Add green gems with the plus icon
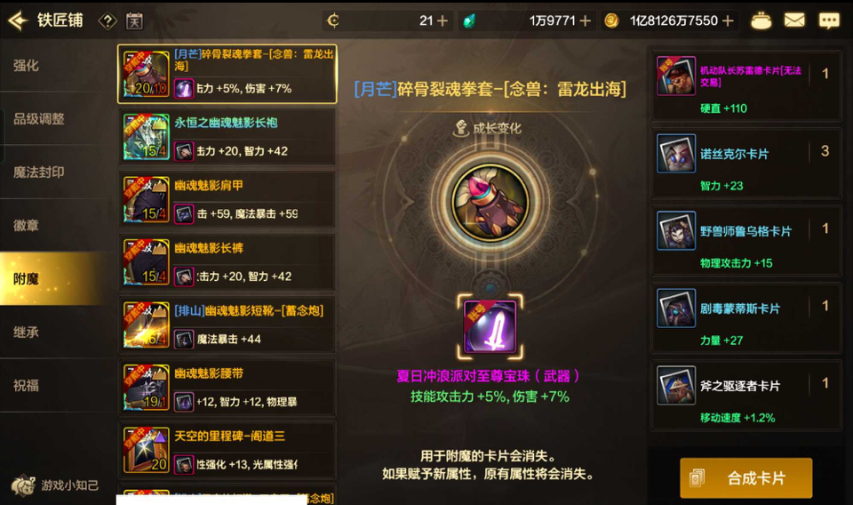 tap(586, 20)
